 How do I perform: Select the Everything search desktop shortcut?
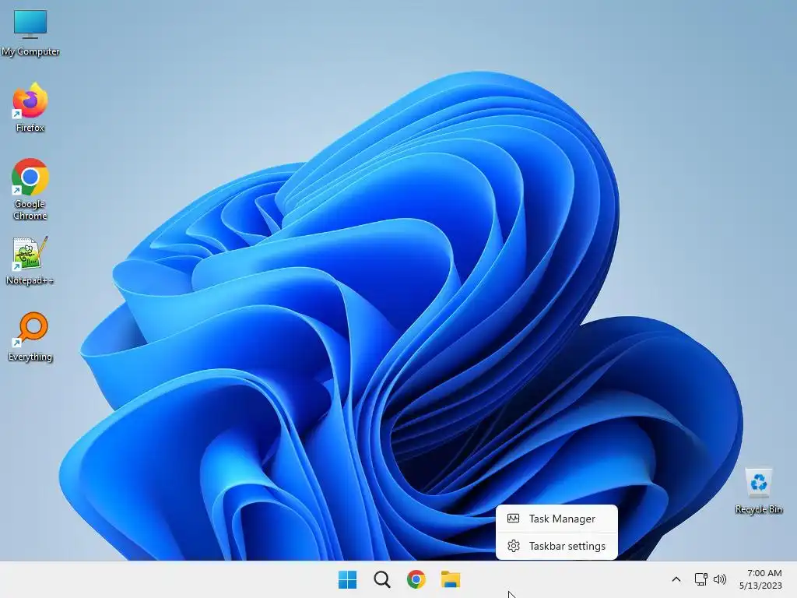(x=30, y=336)
